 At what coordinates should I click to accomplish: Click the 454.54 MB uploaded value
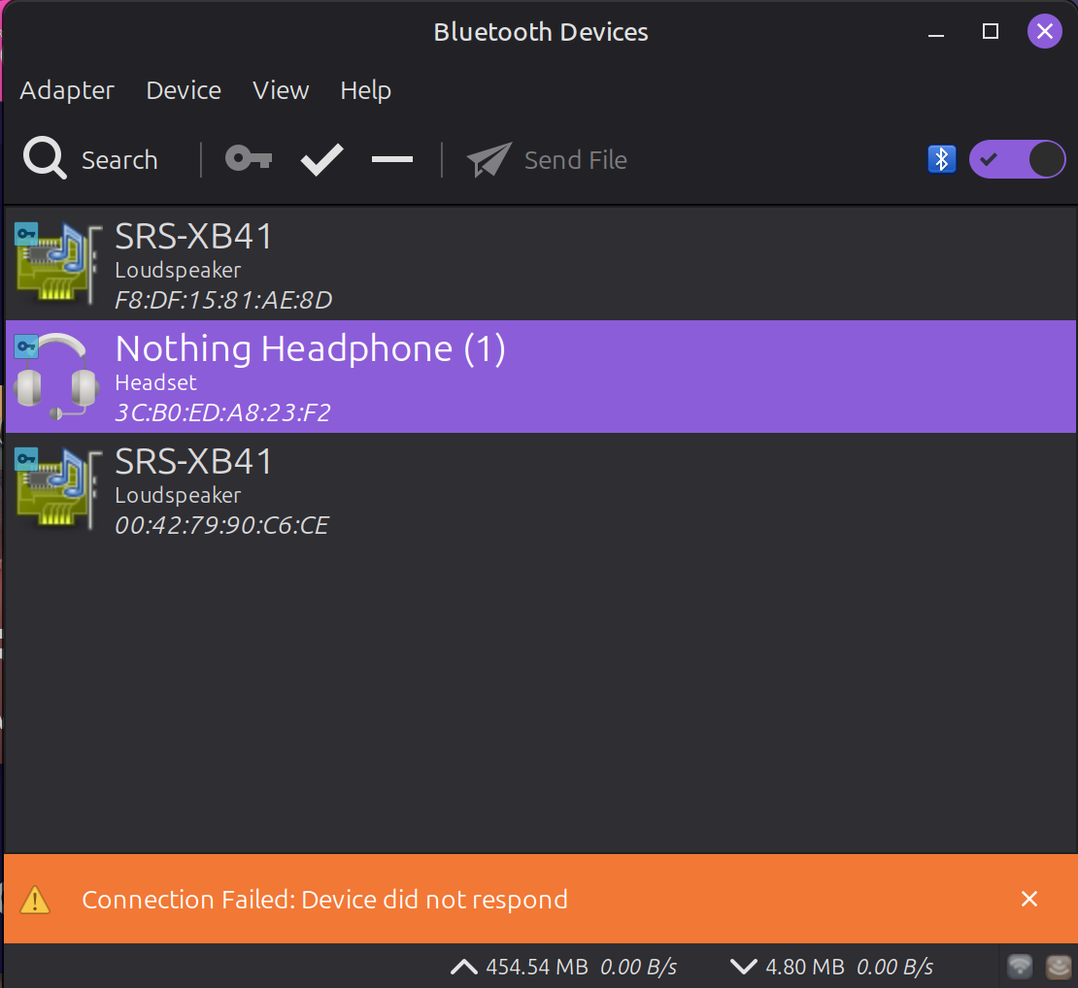coord(537,967)
